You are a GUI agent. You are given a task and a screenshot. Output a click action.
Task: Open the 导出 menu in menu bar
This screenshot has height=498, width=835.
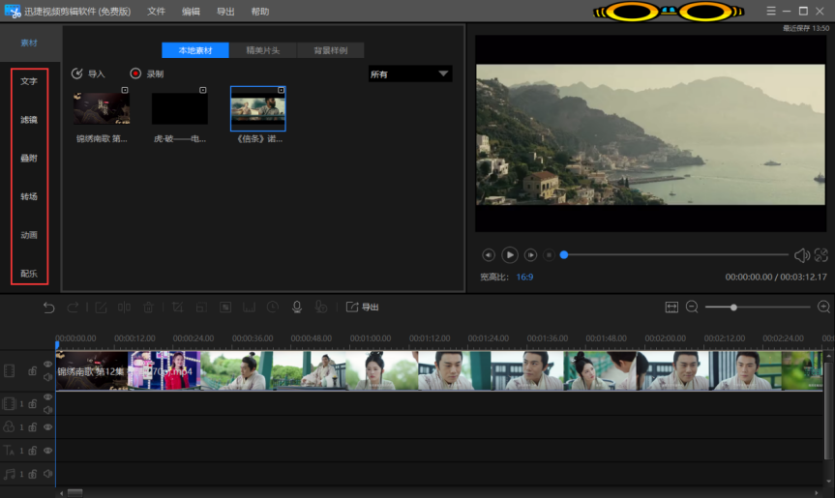[225, 12]
